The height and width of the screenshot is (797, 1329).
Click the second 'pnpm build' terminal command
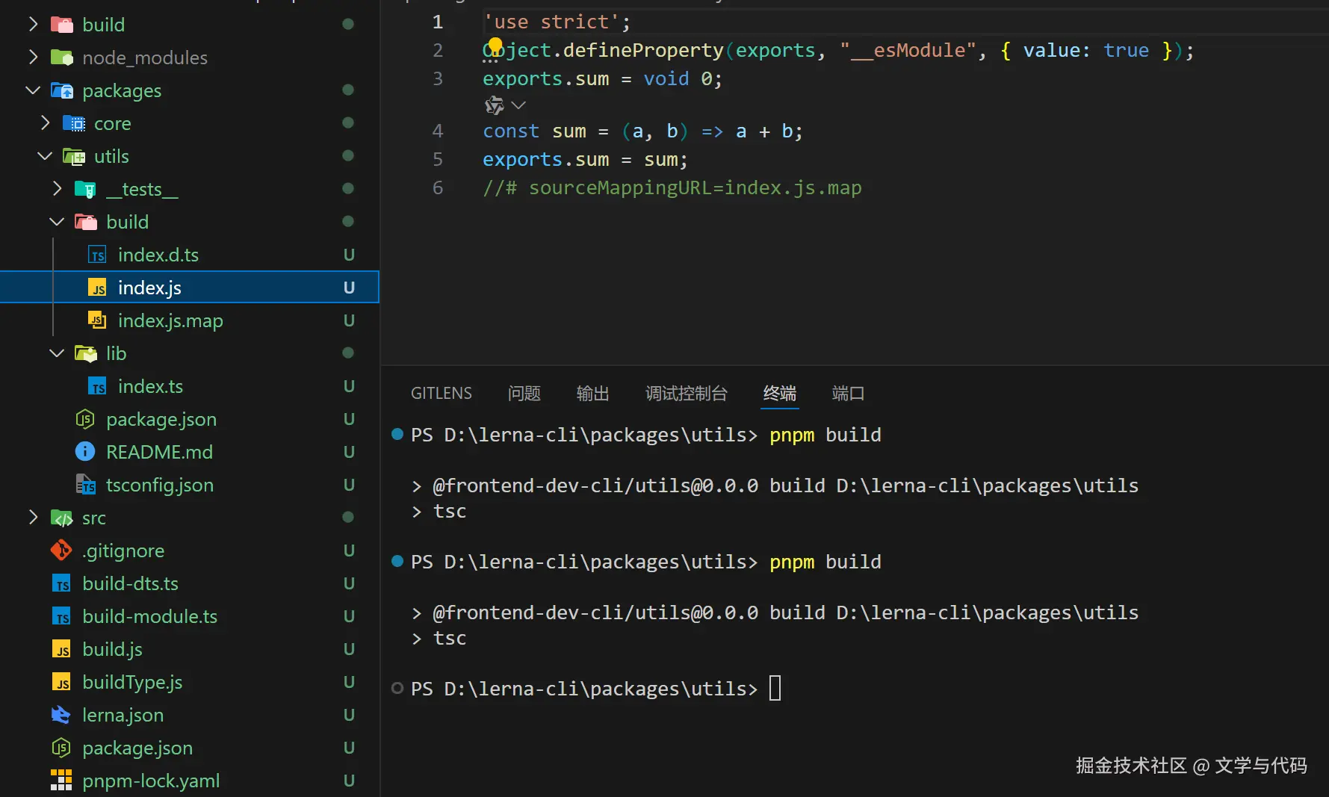click(825, 562)
